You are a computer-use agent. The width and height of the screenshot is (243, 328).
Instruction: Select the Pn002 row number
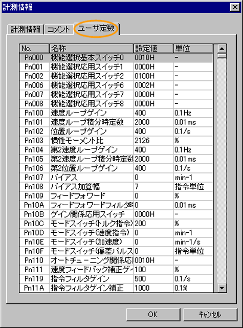point(34,76)
